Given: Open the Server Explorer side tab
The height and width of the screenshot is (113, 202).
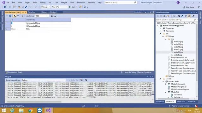Looking at the screenshot, I should (x=2, y=16).
